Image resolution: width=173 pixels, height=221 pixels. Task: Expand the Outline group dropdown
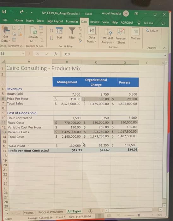pos(136,36)
